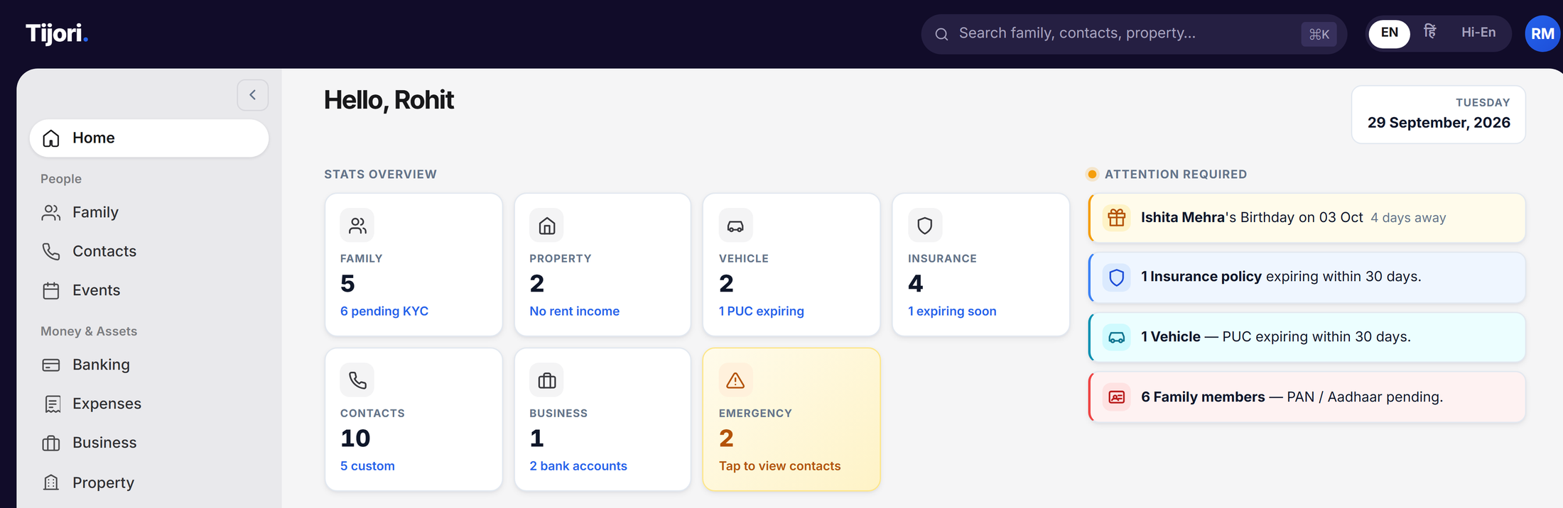This screenshot has width=1563, height=508.
Task: Click the '6 pending KYC' link
Action: point(384,311)
